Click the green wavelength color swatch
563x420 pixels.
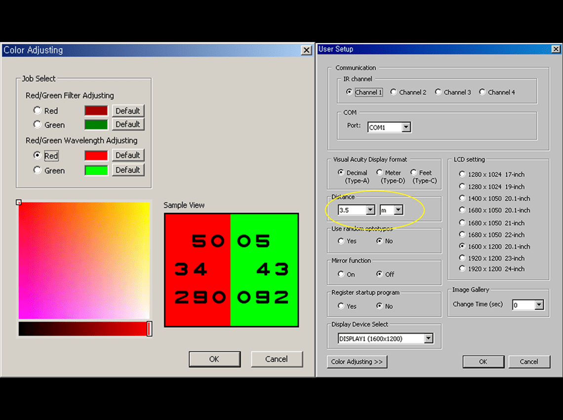(x=96, y=170)
